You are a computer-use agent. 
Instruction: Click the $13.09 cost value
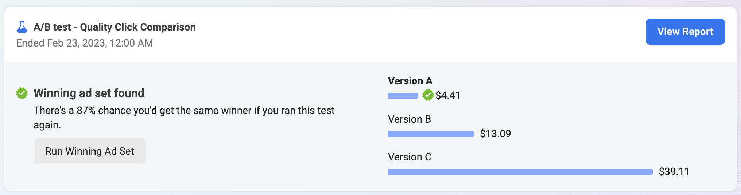tap(496, 134)
